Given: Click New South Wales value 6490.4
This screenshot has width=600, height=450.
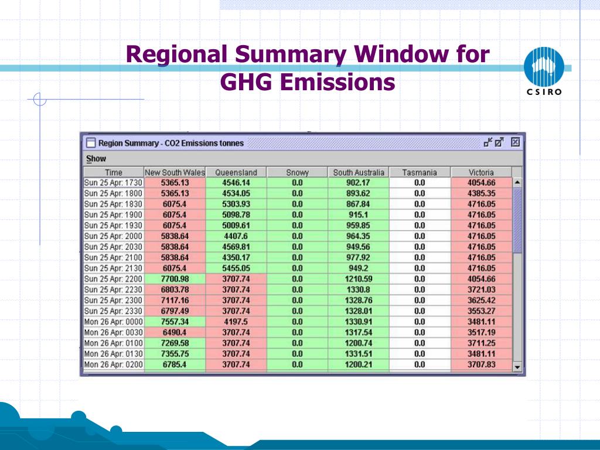Looking at the screenshot, I should [175, 333].
